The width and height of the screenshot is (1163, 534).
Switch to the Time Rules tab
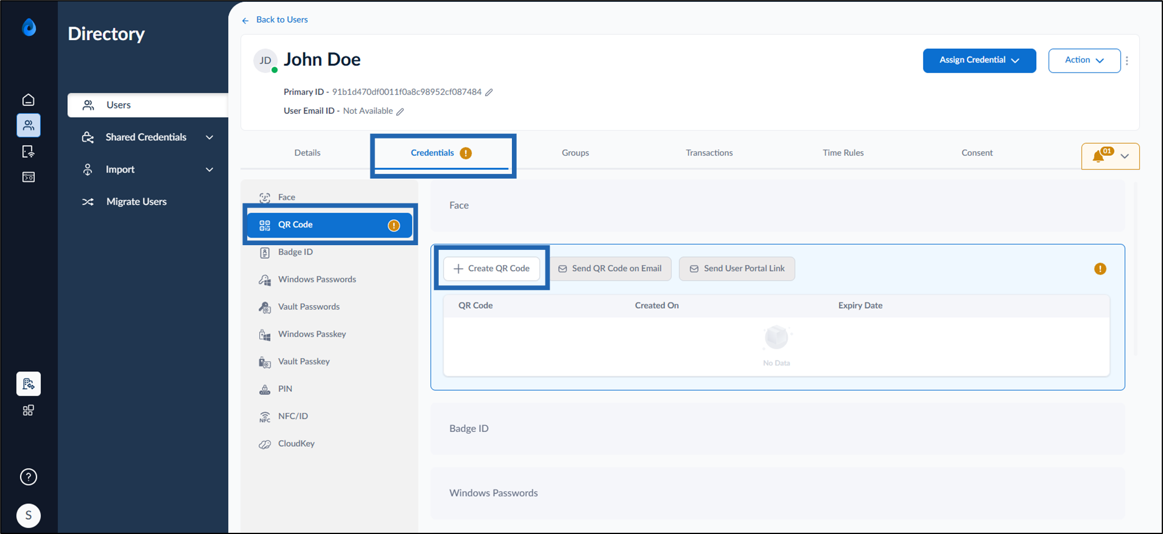[843, 153]
